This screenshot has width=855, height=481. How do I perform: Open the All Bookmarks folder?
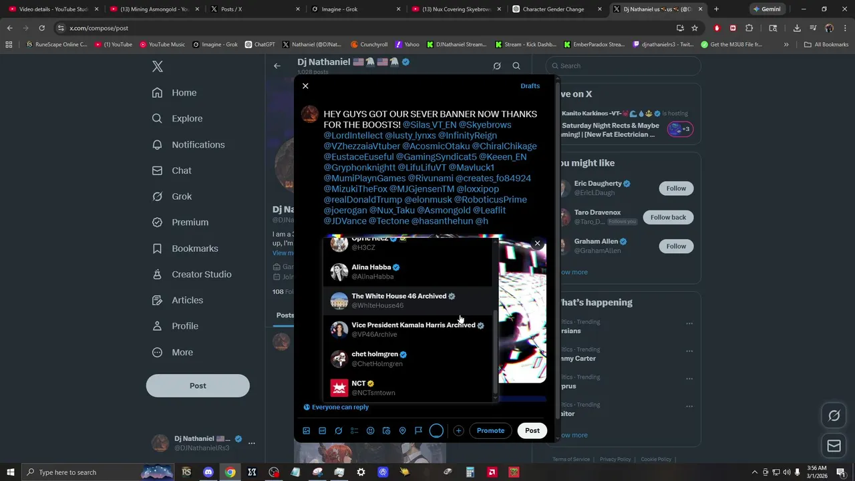pyautogui.click(x=826, y=45)
